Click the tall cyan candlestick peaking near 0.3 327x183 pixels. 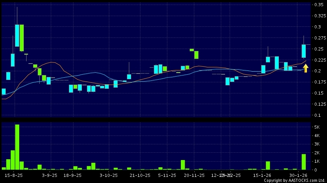pyautogui.click(x=17, y=36)
